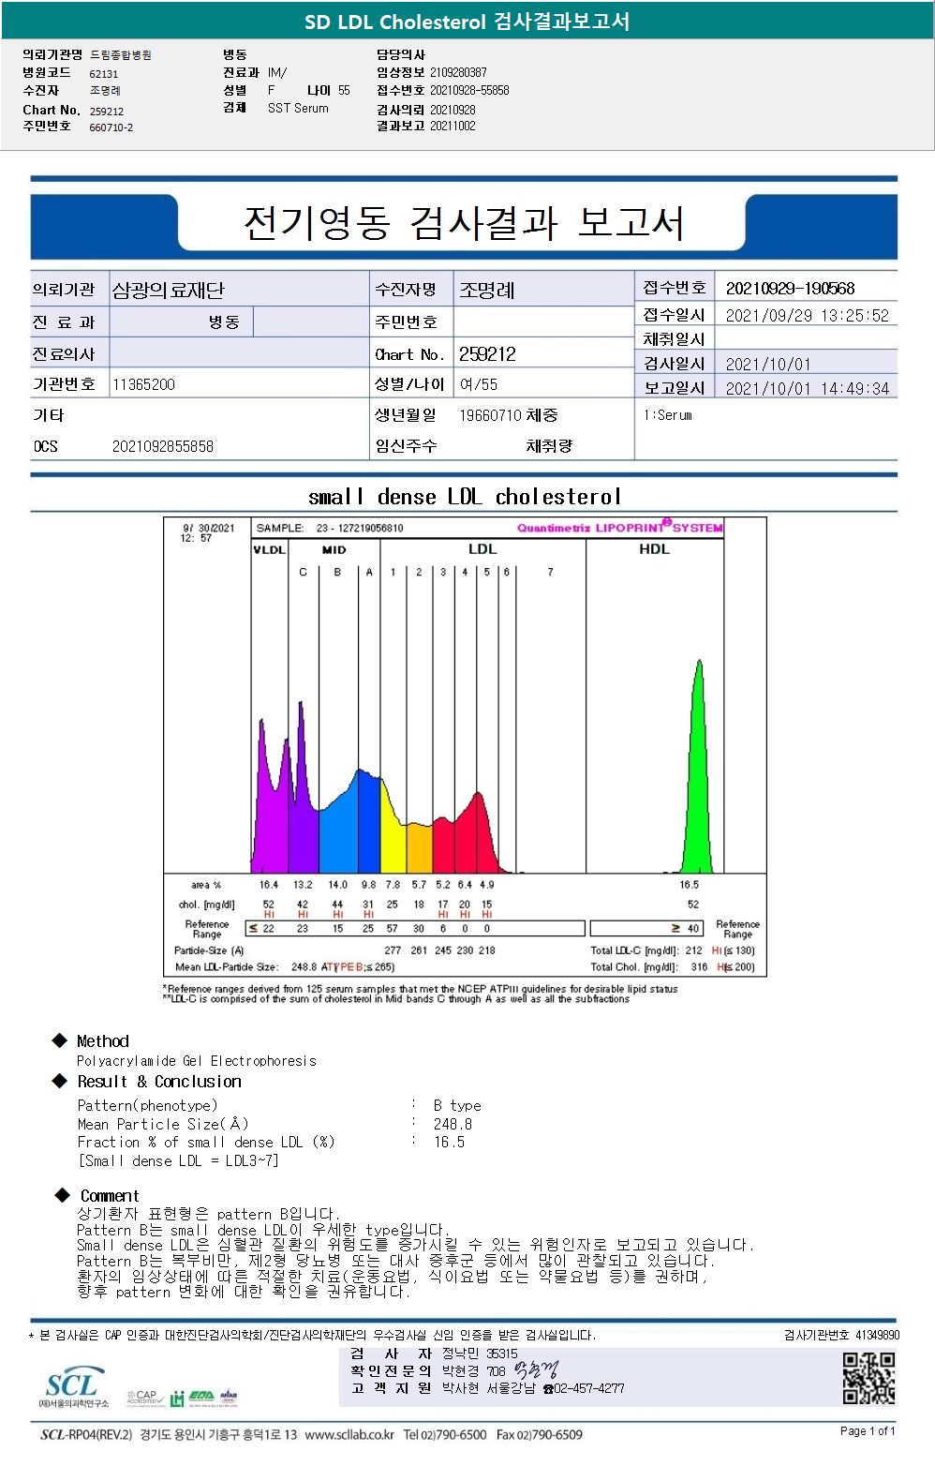Click the teal SD LDL Cholesterol header bar
The height and width of the screenshot is (1466, 935).
tap(467, 21)
